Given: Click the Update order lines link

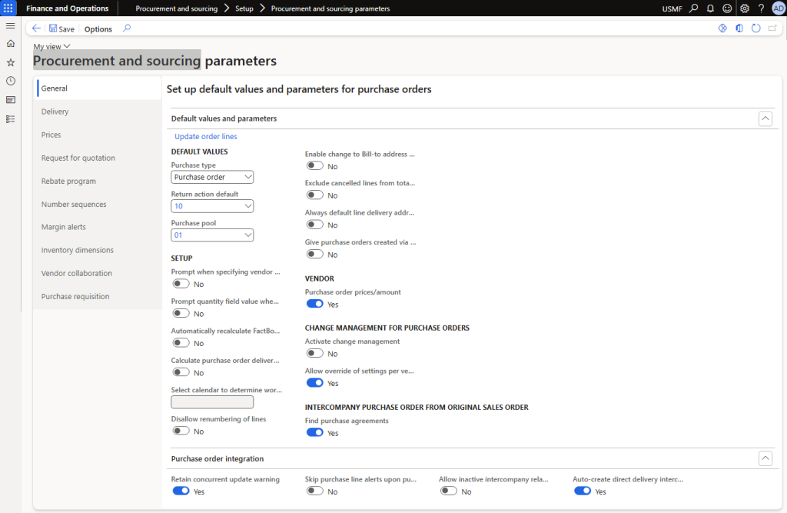Looking at the screenshot, I should click(x=206, y=137).
